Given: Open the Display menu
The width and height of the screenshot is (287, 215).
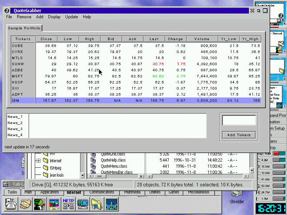Looking at the screenshot, I should tap(54, 17).
